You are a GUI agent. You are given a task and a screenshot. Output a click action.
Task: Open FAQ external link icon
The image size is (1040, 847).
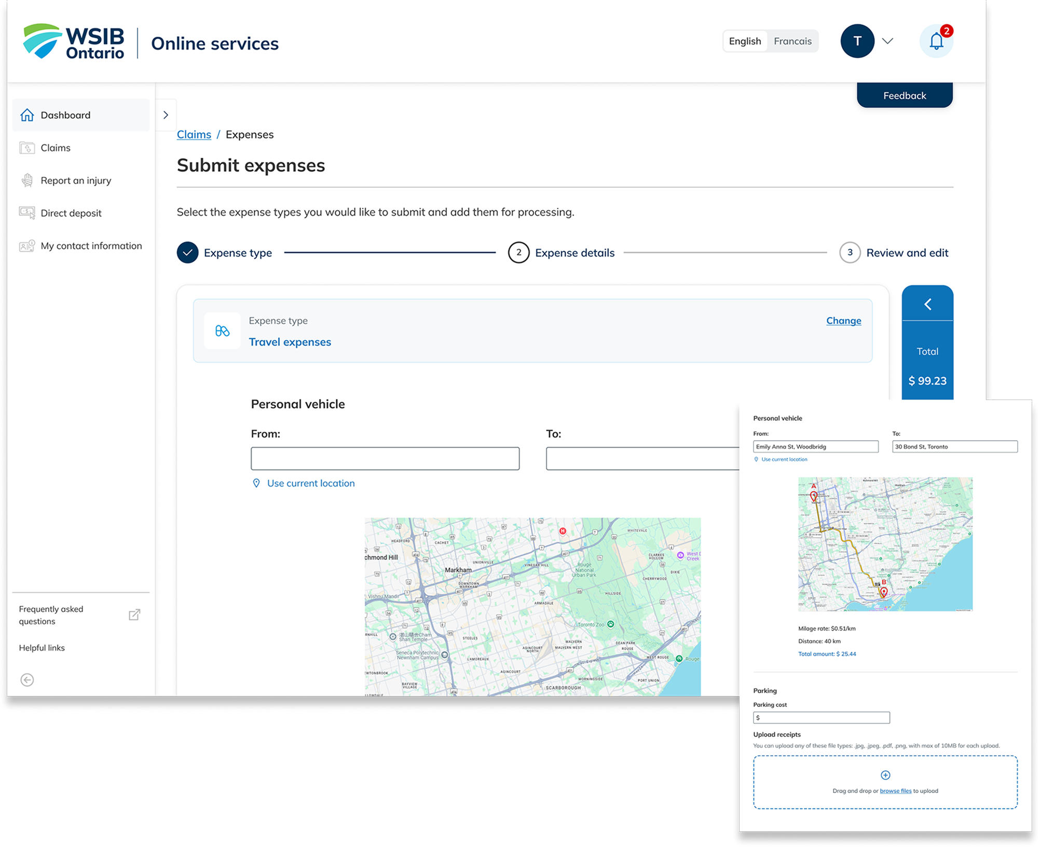[134, 614]
